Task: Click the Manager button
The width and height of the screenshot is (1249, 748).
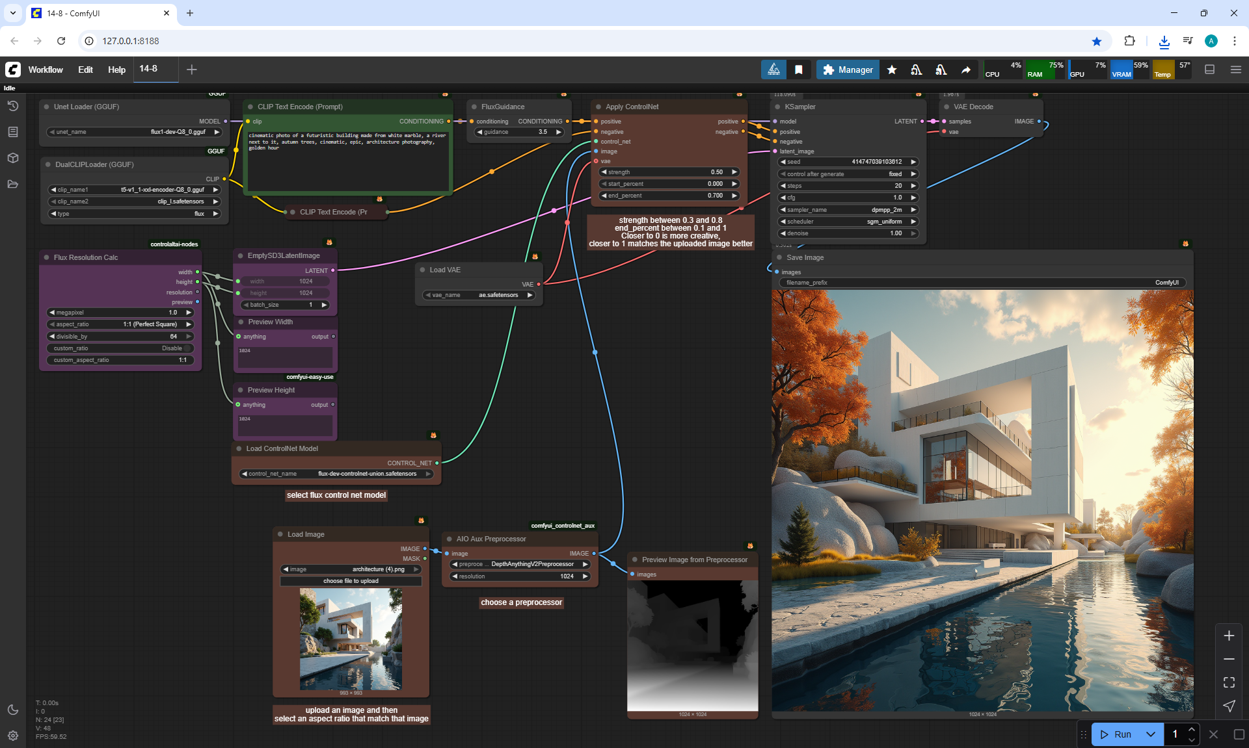Action: [848, 70]
